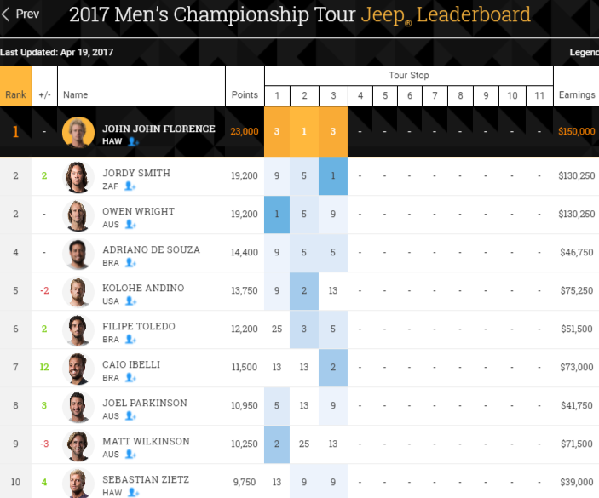Click John John Florence's avatar photo
599x498 pixels.
[78, 132]
